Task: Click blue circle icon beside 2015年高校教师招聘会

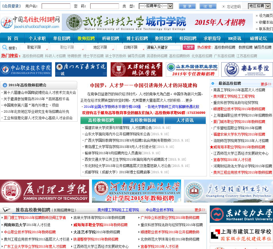Action: tap(5, 85)
